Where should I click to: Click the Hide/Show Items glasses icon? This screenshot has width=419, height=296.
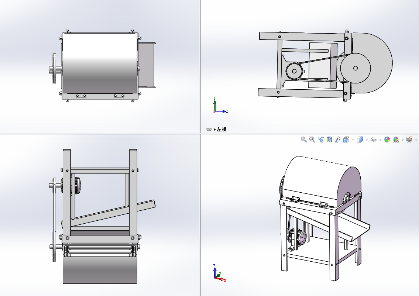[373, 140]
